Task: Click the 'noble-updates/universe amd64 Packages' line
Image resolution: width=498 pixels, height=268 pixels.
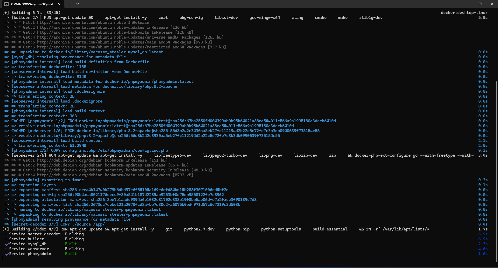Action: click(x=114, y=37)
